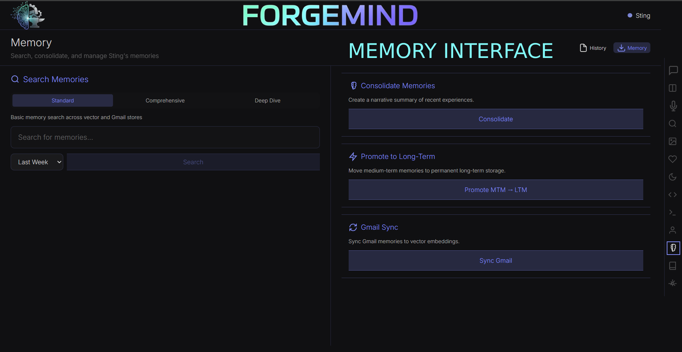The image size is (682, 352).
Task: Click the Sync Gmail button
Action: (495, 261)
